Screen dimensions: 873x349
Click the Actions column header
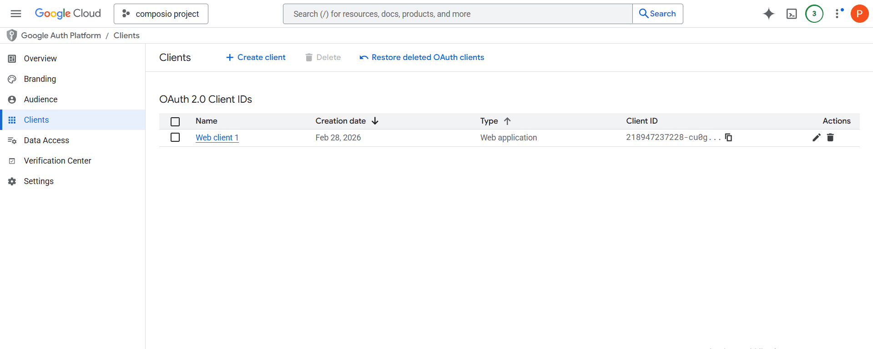[837, 121]
